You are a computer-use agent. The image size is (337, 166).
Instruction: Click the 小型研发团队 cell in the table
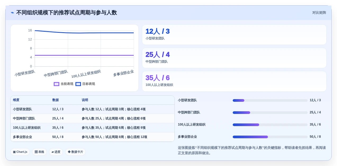(23, 109)
